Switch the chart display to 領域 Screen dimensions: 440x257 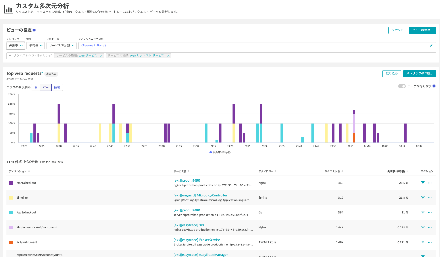(x=57, y=88)
